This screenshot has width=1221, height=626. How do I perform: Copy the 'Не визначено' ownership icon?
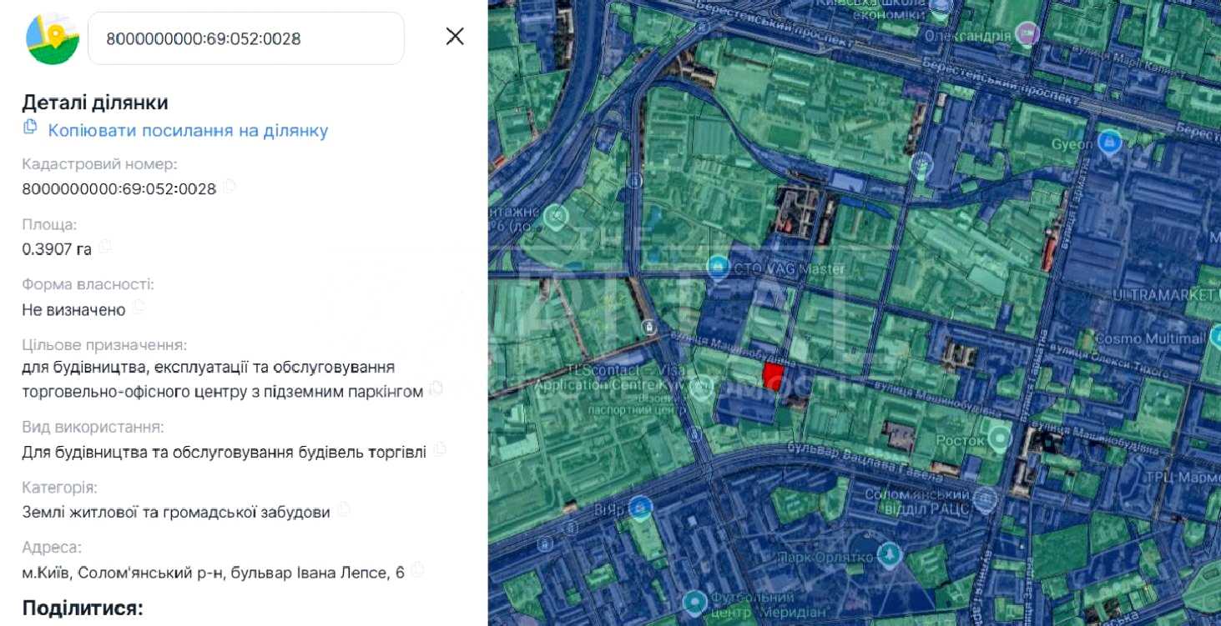tap(139, 308)
